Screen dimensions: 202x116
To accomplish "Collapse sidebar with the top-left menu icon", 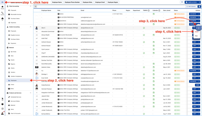I will tap(2, 2).
